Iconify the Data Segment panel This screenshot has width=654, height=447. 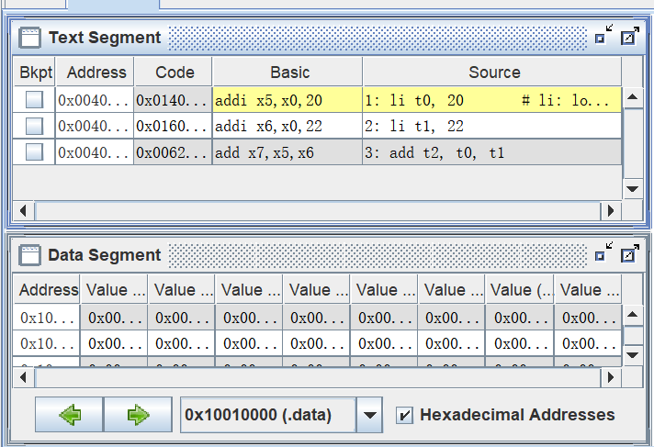(601, 254)
